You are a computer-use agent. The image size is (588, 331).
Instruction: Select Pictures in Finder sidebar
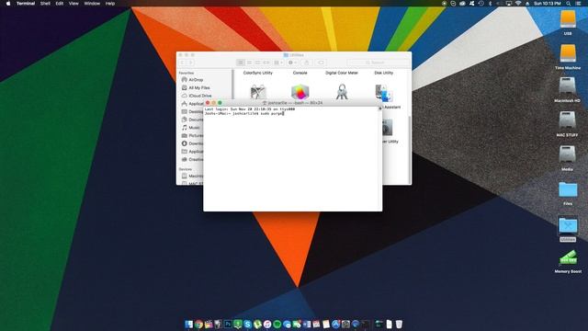(191, 135)
